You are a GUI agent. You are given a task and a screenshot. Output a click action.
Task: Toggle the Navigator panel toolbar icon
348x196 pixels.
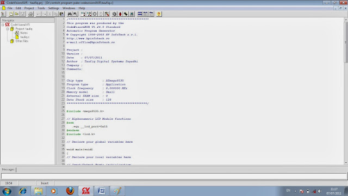(3, 14)
